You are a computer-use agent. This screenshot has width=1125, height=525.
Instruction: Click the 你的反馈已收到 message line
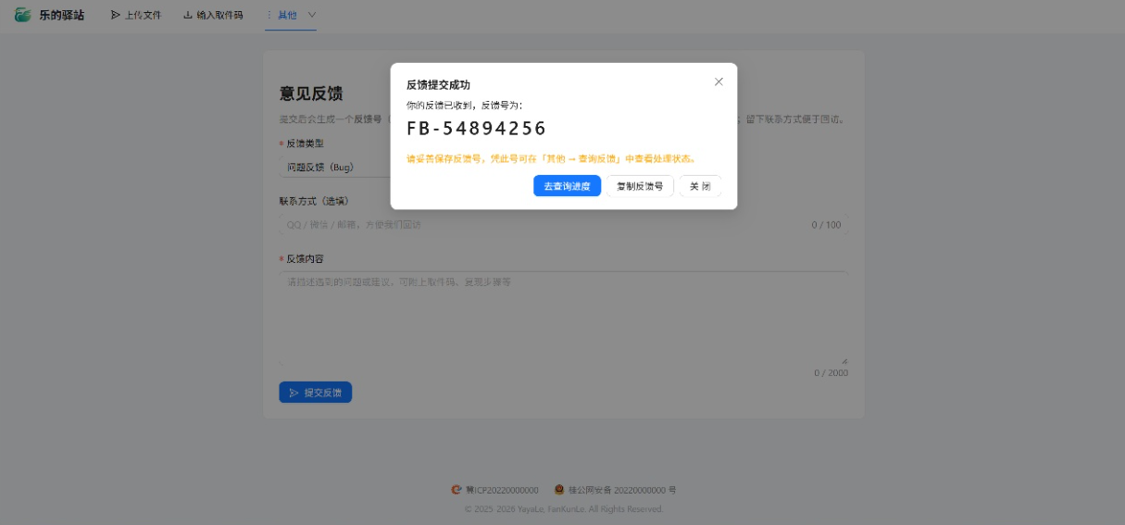point(465,106)
